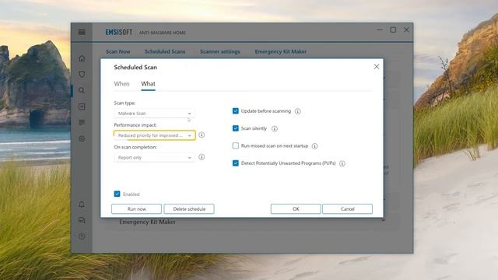Toggle the Enabled checkbox
Image resolution: width=498 pixels, height=280 pixels.
[x=117, y=194]
